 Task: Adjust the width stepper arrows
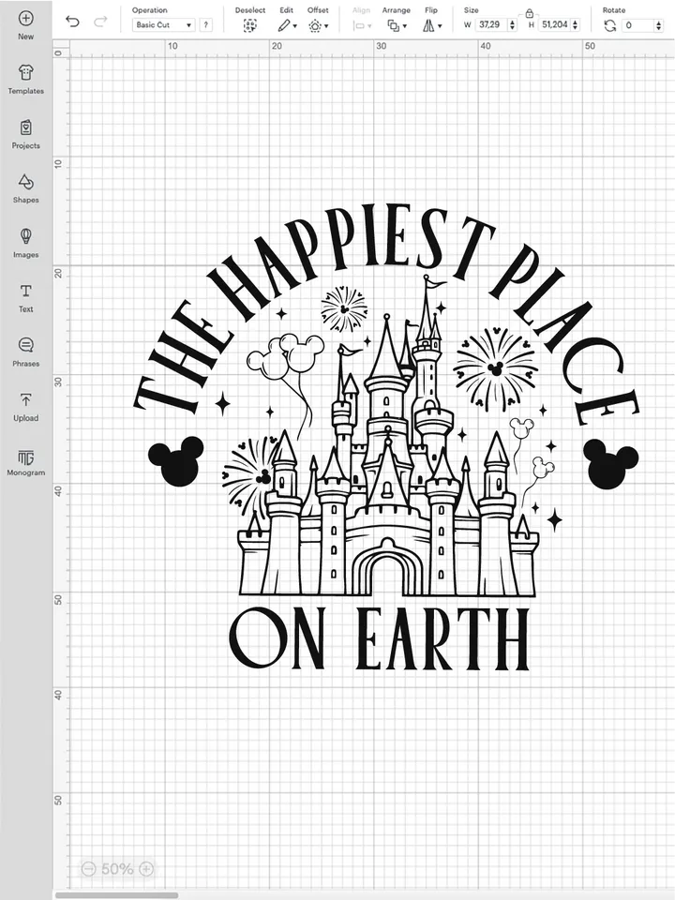pyautogui.click(x=513, y=24)
